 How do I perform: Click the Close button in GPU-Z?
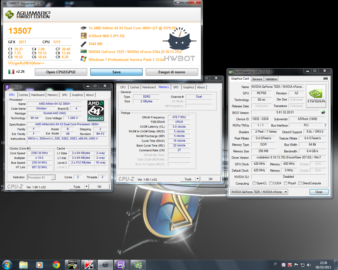coord(319,192)
